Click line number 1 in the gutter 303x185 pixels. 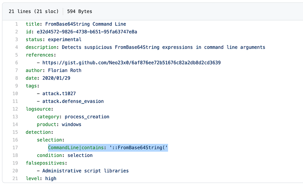click(x=16, y=24)
